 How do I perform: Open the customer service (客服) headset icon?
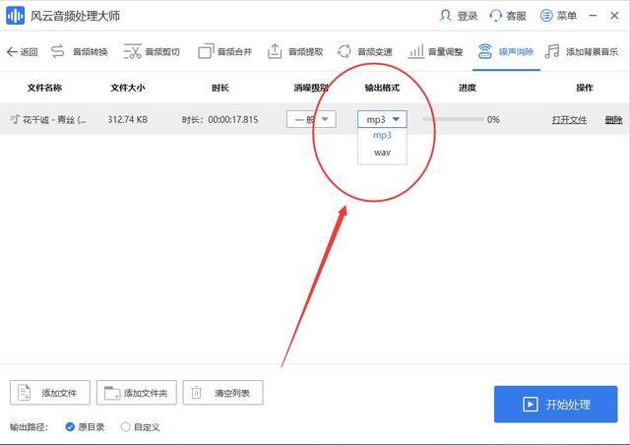click(x=496, y=16)
